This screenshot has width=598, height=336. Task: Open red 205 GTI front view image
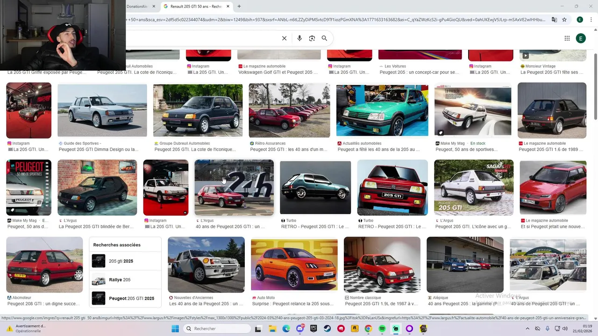point(392,188)
